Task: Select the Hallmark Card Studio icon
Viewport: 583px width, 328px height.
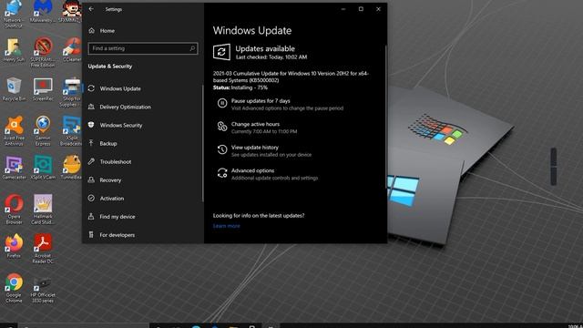Action: 43,210
